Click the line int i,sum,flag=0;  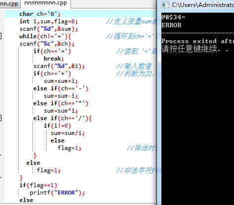tap(49, 21)
